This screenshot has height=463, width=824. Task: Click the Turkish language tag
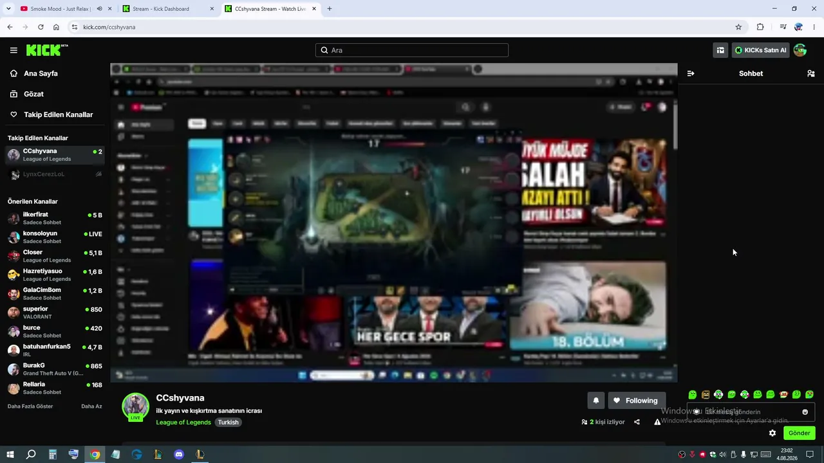228,422
